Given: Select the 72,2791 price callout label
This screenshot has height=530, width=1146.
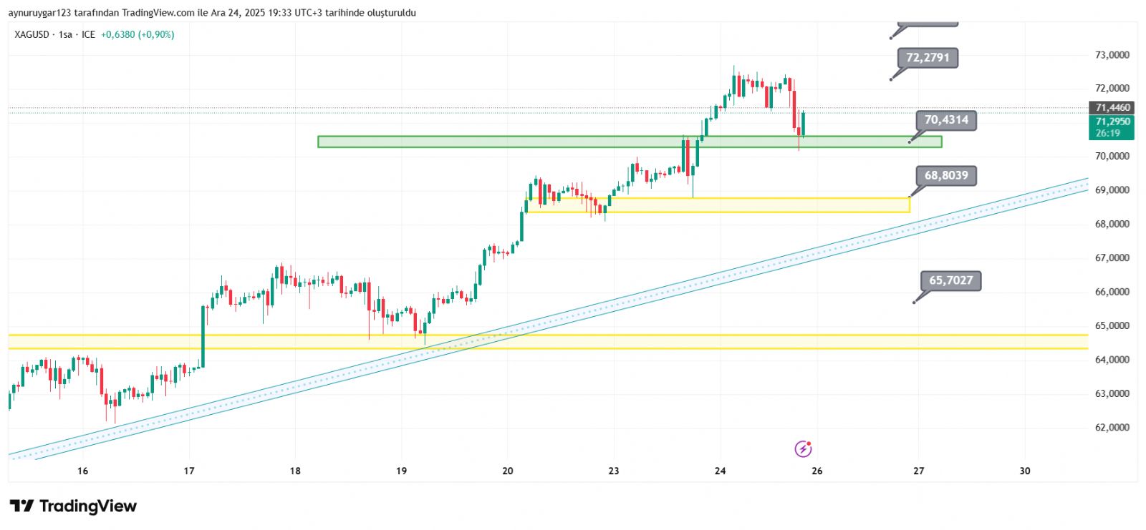Looking at the screenshot, I should point(927,58).
